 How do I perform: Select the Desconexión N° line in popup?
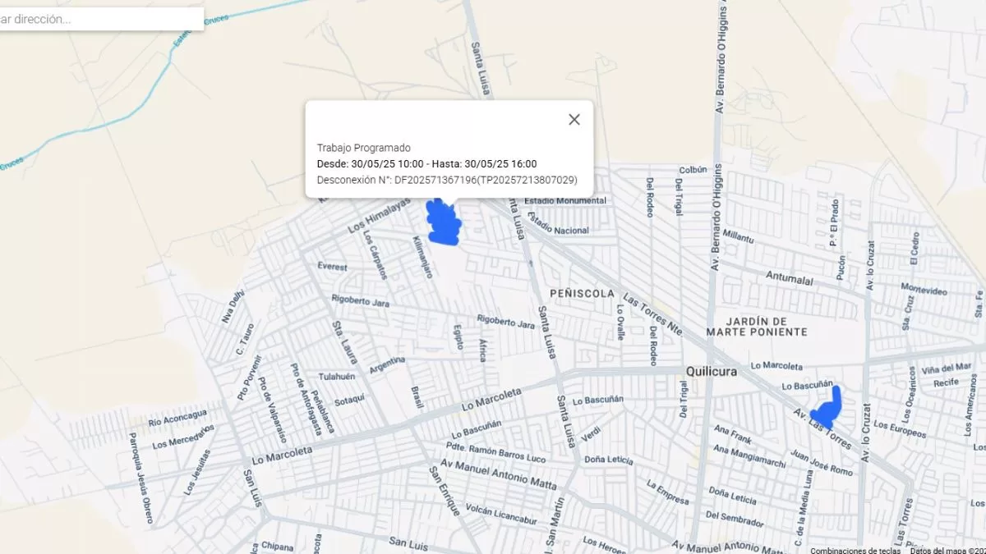click(447, 180)
